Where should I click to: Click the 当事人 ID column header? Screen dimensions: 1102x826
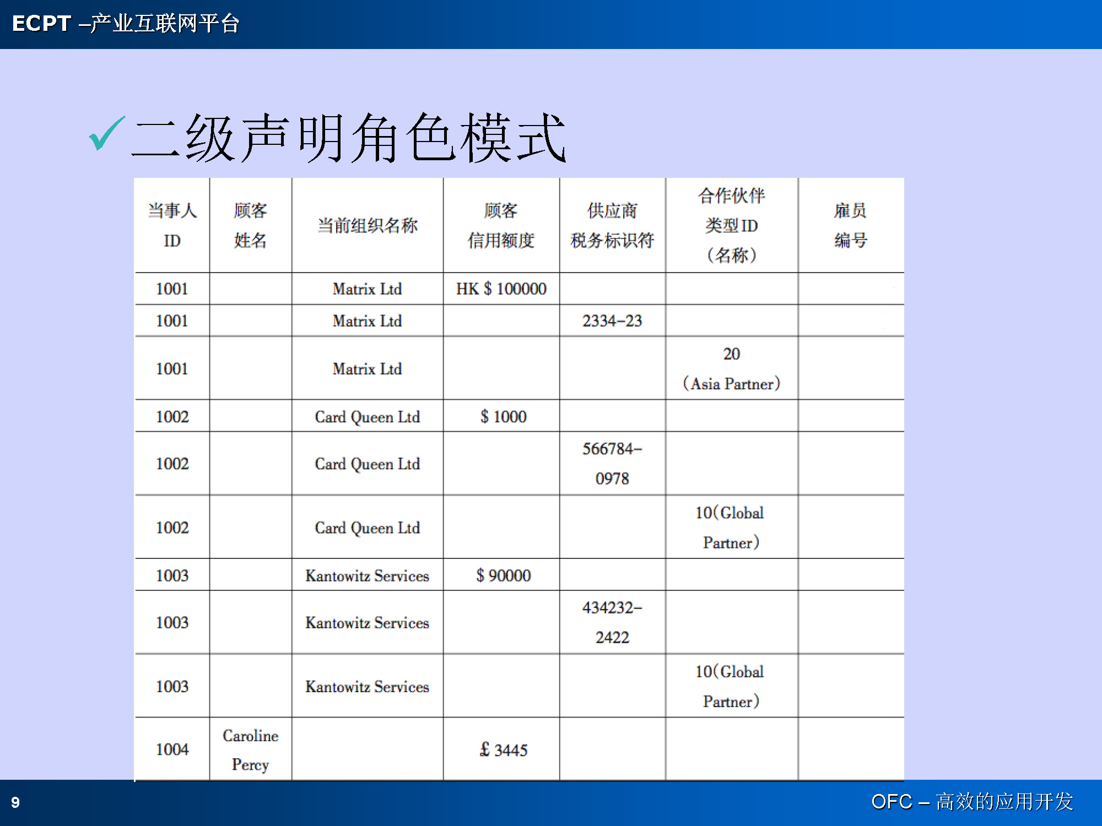[x=172, y=225]
